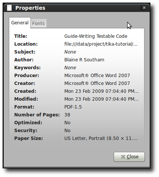This screenshot has height=177, width=159.
Task: Click the Optimized value No
Action: pyautogui.click(x=67, y=123)
